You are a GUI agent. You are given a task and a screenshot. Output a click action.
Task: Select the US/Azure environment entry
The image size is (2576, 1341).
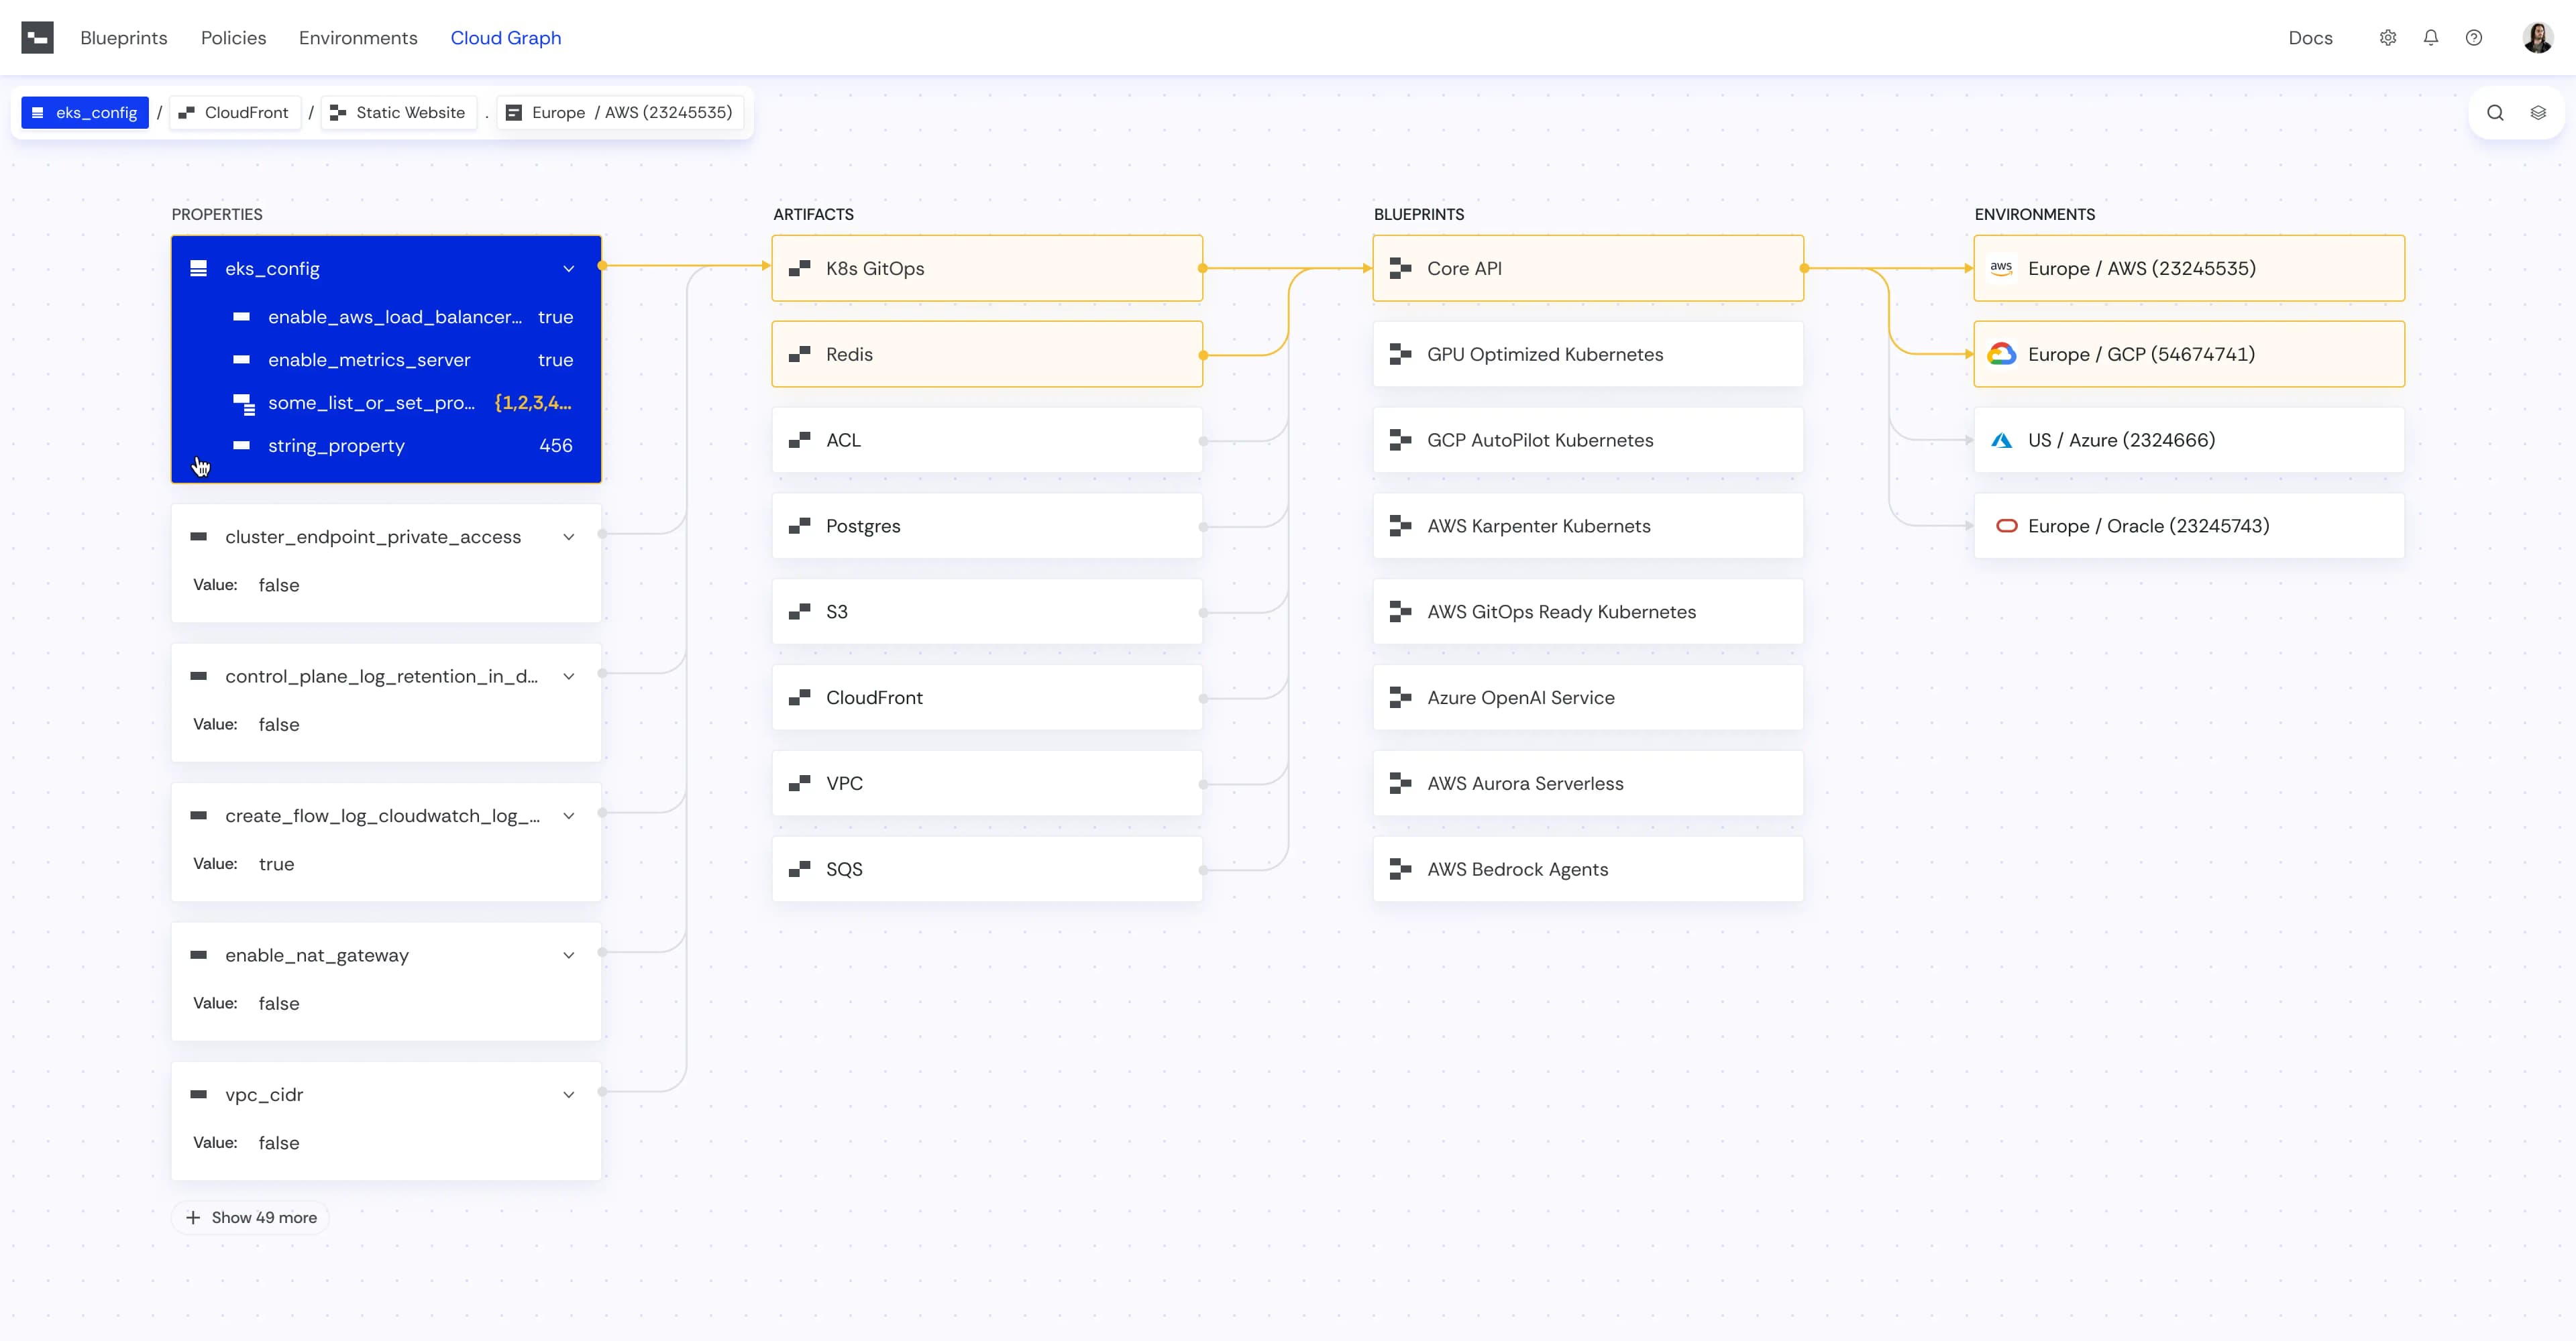pyautogui.click(x=2189, y=439)
